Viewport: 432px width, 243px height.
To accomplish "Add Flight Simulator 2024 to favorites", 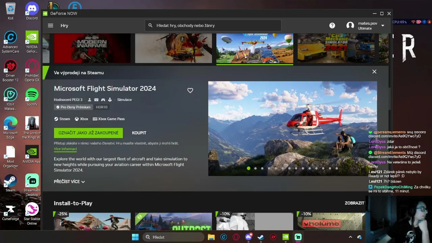I will pos(190,90).
